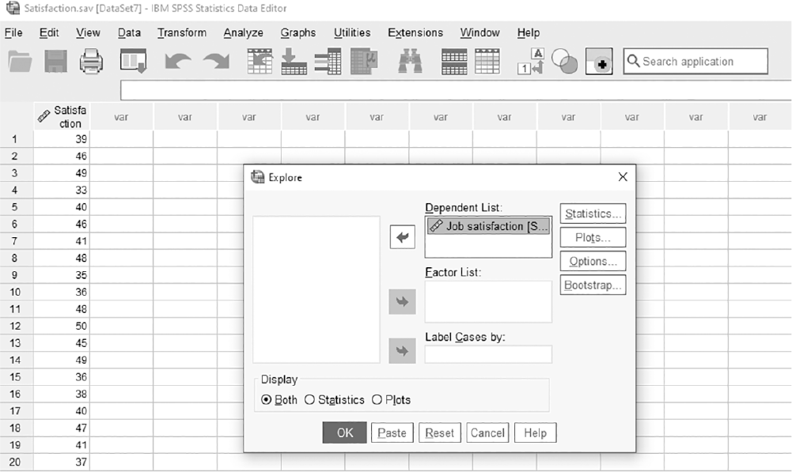Open the Graphs menu

[x=298, y=33]
